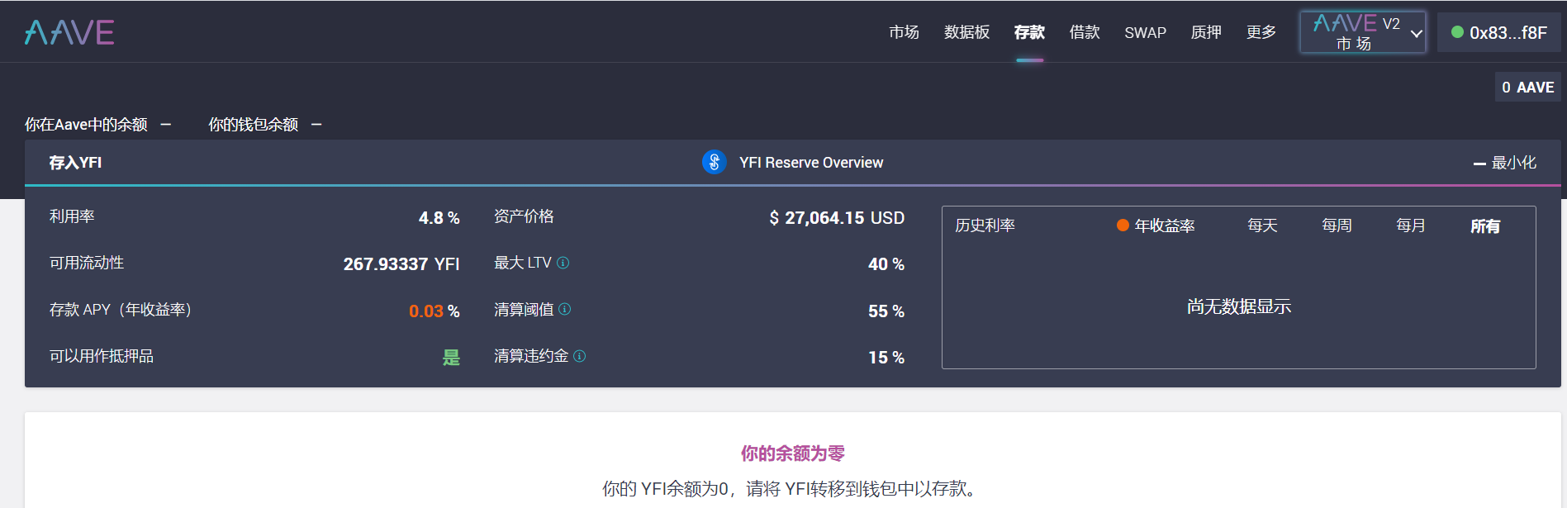Click the green wallet connection status dot

point(1457,32)
